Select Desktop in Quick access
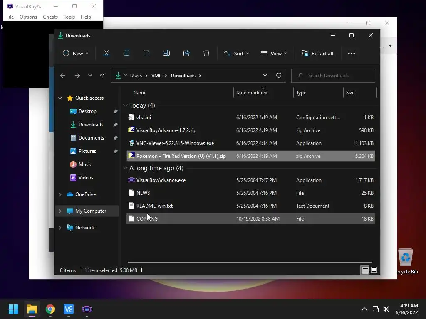Viewport: 426px width, 319px height. 87,111
